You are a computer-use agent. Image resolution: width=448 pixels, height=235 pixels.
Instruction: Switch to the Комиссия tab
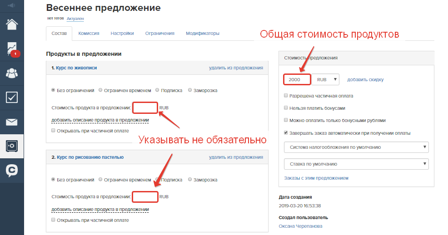pos(89,34)
